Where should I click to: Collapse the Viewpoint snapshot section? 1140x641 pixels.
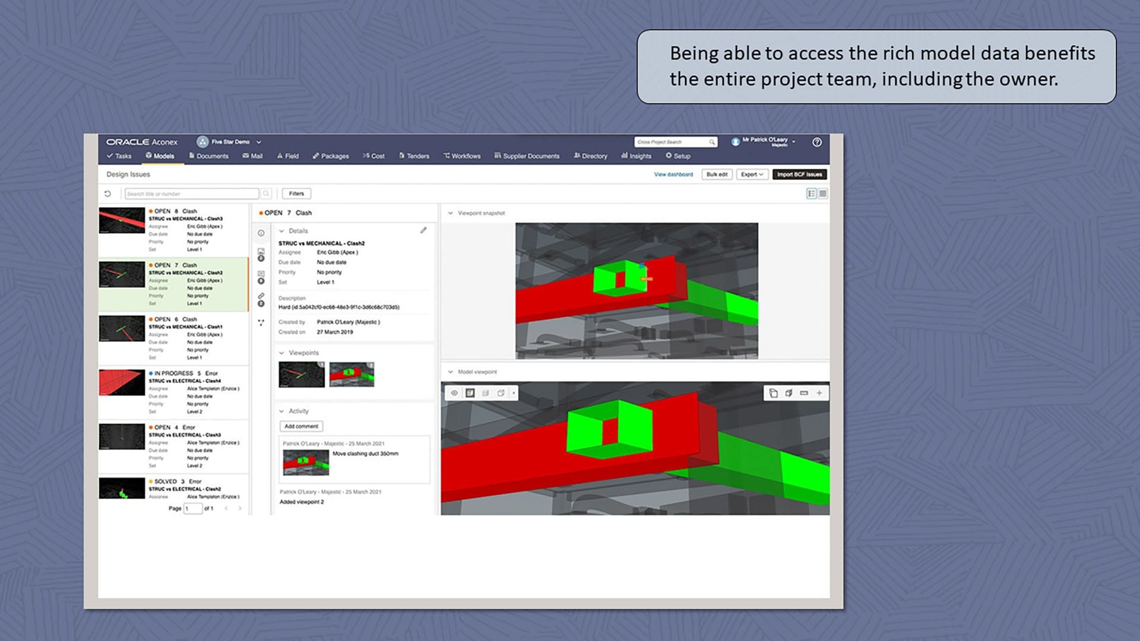(451, 213)
